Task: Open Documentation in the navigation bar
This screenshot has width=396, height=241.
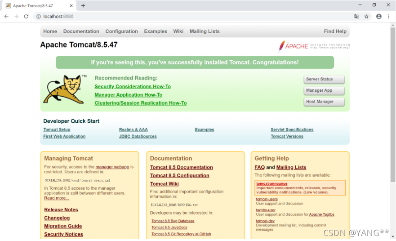Action: point(81,31)
